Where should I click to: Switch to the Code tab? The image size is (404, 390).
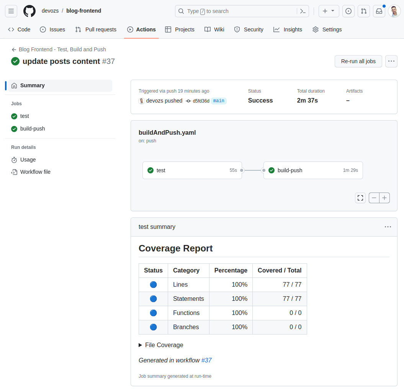pos(19,29)
